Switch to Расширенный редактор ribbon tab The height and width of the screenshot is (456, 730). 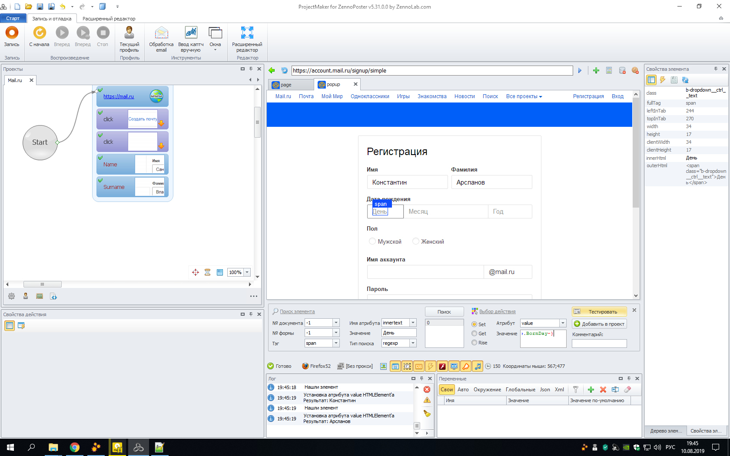coord(109,19)
